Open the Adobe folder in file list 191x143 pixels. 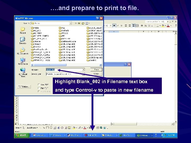[35, 28]
